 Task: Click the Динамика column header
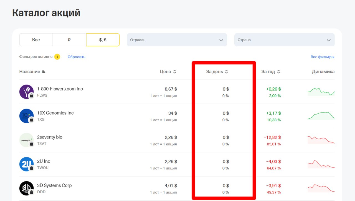point(323,72)
